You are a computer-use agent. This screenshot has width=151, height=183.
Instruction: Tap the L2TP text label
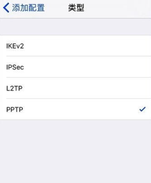(14, 88)
